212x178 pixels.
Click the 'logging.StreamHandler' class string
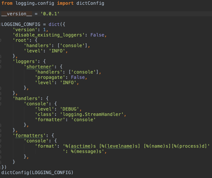[x=92, y=114]
